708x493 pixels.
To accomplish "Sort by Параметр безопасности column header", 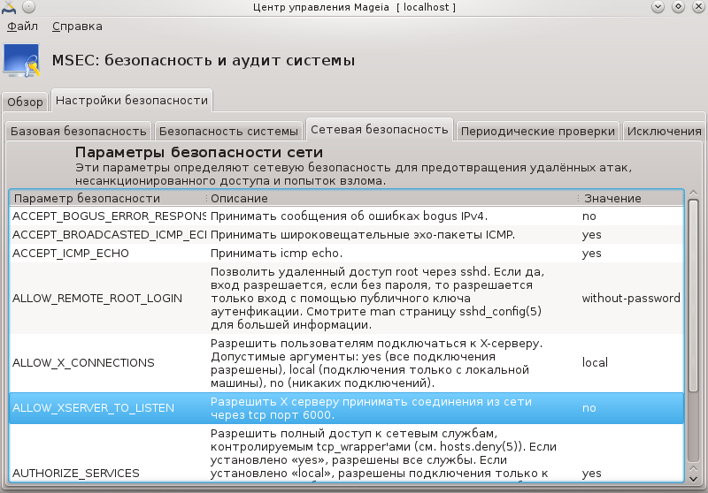I will tap(107, 198).
